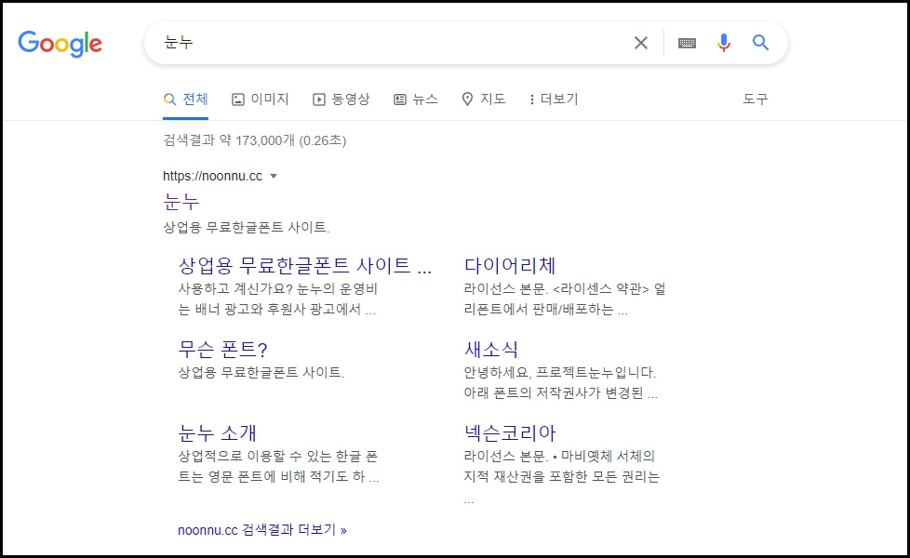Open the 새소식 sitelink
Screen dimensions: 910x558
tap(491, 349)
